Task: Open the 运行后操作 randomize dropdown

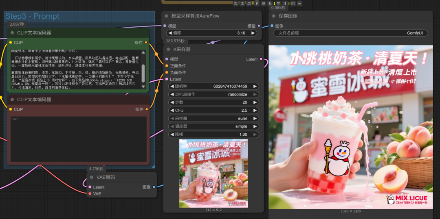Action: click(x=213, y=95)
